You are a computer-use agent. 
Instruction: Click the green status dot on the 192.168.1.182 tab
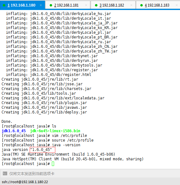96,5
